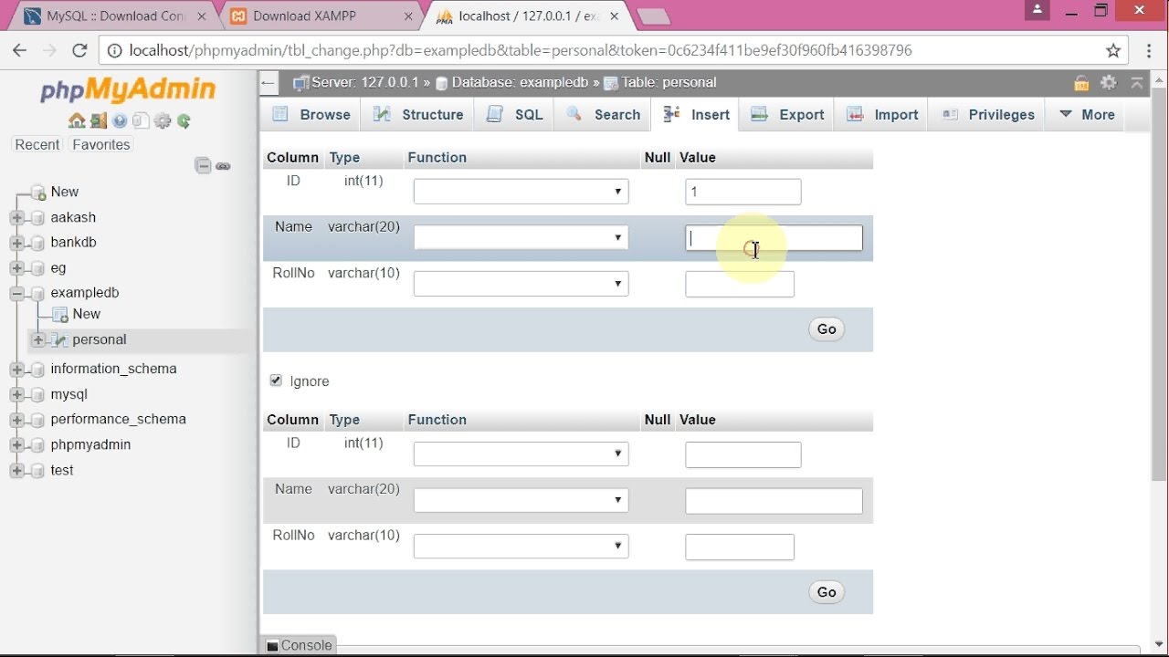Open Chrome three-dot menu
This screenshot has height=657, width=1169.
pos(1150,50)
